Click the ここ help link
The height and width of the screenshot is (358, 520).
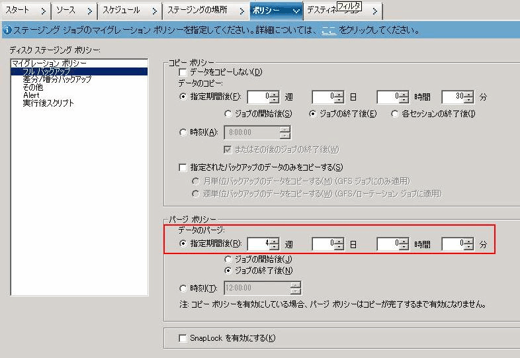click(329, 30)
